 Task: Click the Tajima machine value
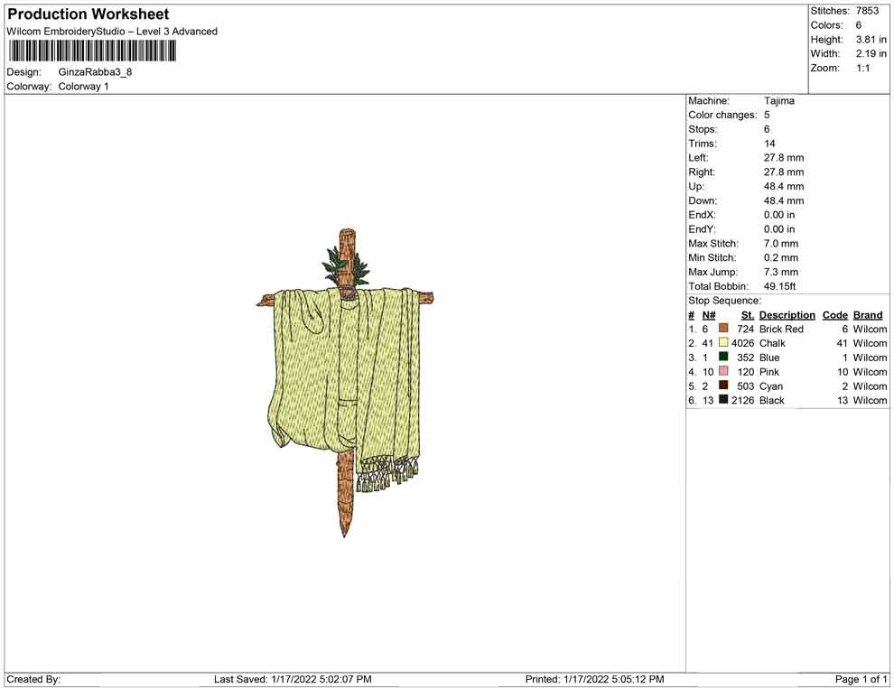(778, 101)
